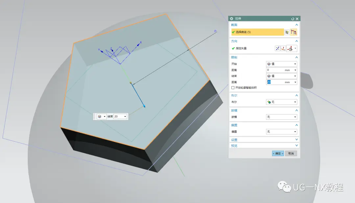Cancel the extrude with 取消
355x203 pixels.
pos(291,153)
